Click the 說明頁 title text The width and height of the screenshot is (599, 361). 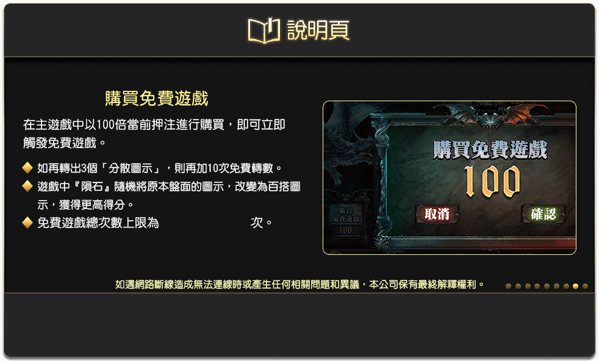pos(318,30)
